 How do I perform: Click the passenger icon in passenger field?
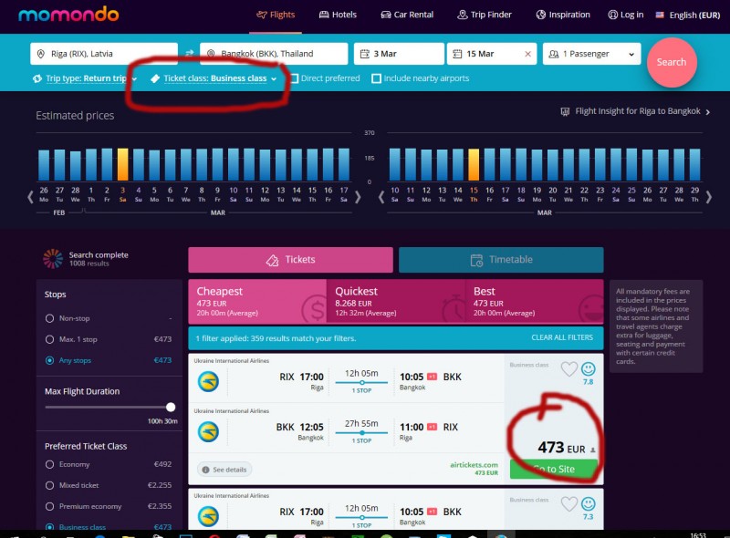(x=554, y=54)
